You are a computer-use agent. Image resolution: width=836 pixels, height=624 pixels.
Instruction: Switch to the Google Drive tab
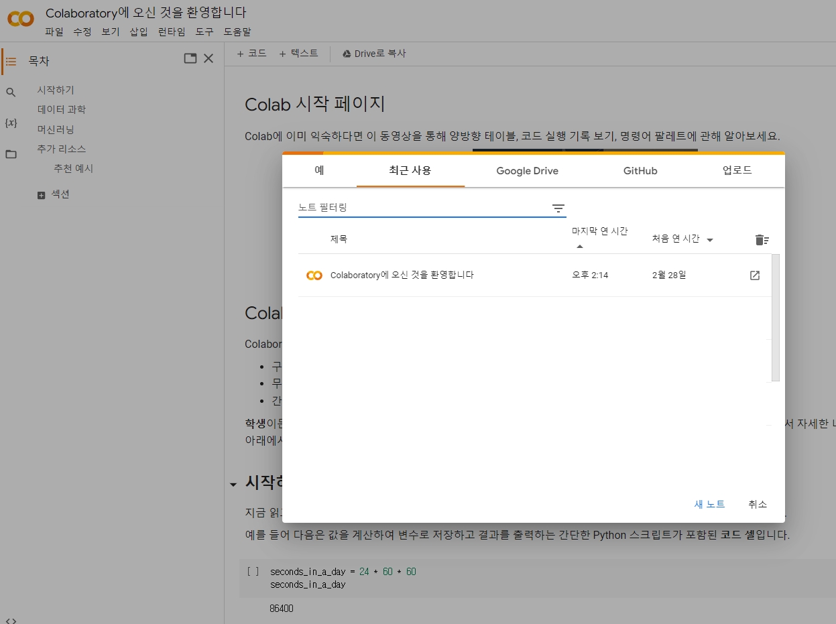527,171
